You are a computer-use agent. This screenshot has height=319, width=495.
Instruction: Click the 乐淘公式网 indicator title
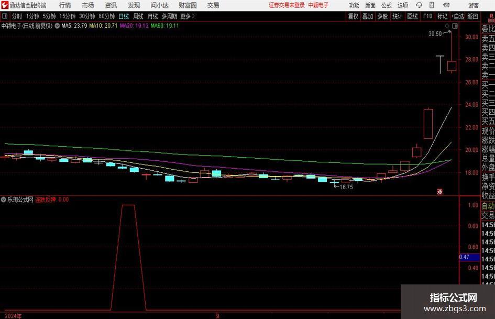[20, 200]
